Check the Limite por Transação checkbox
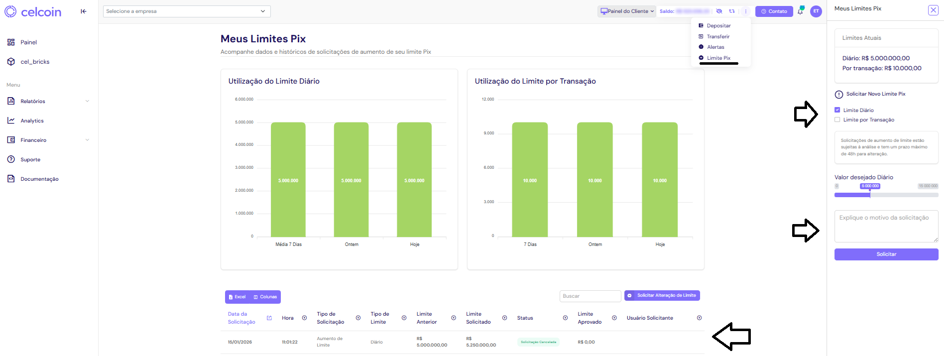 pos(837,119)
